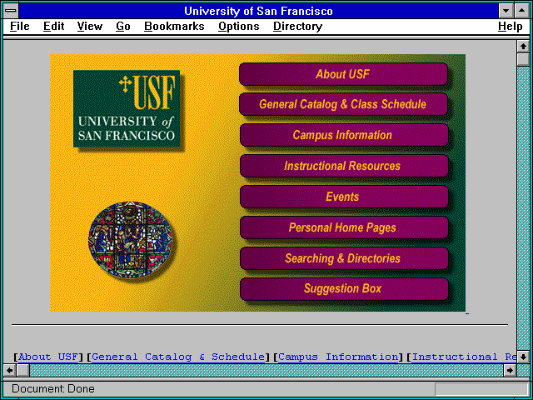Open the window control menu box
Screen dimensions: 533x400
pos(11,11)
